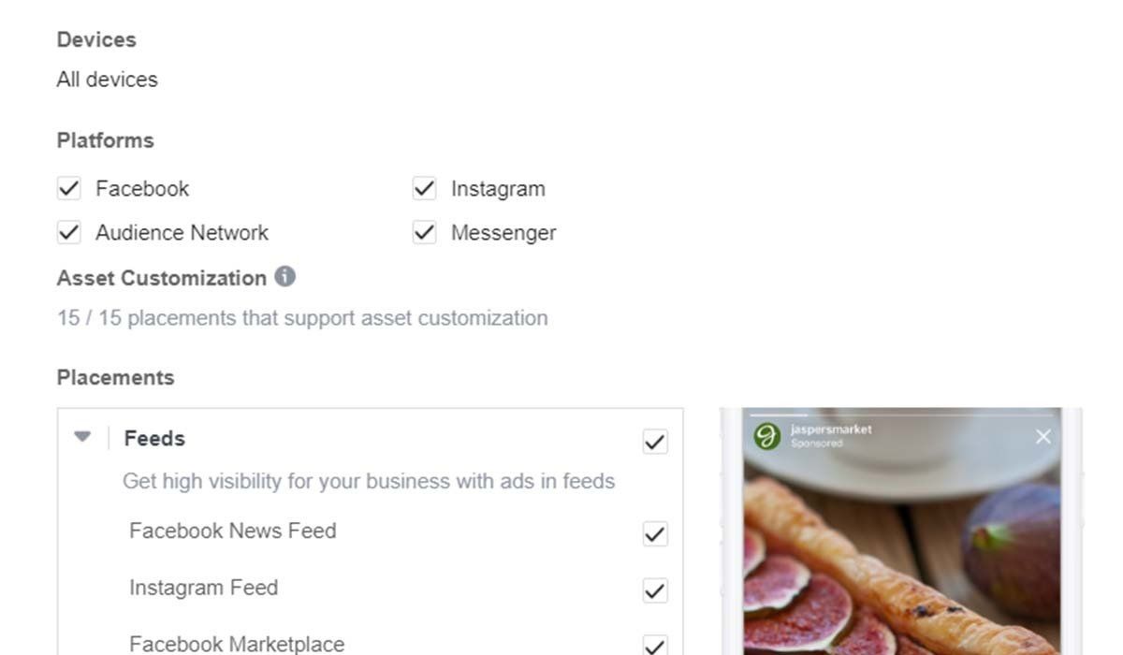Select the Facebook Marketplace row label
The height and width of the screenshot is (655, 1123).
point(237,644)
